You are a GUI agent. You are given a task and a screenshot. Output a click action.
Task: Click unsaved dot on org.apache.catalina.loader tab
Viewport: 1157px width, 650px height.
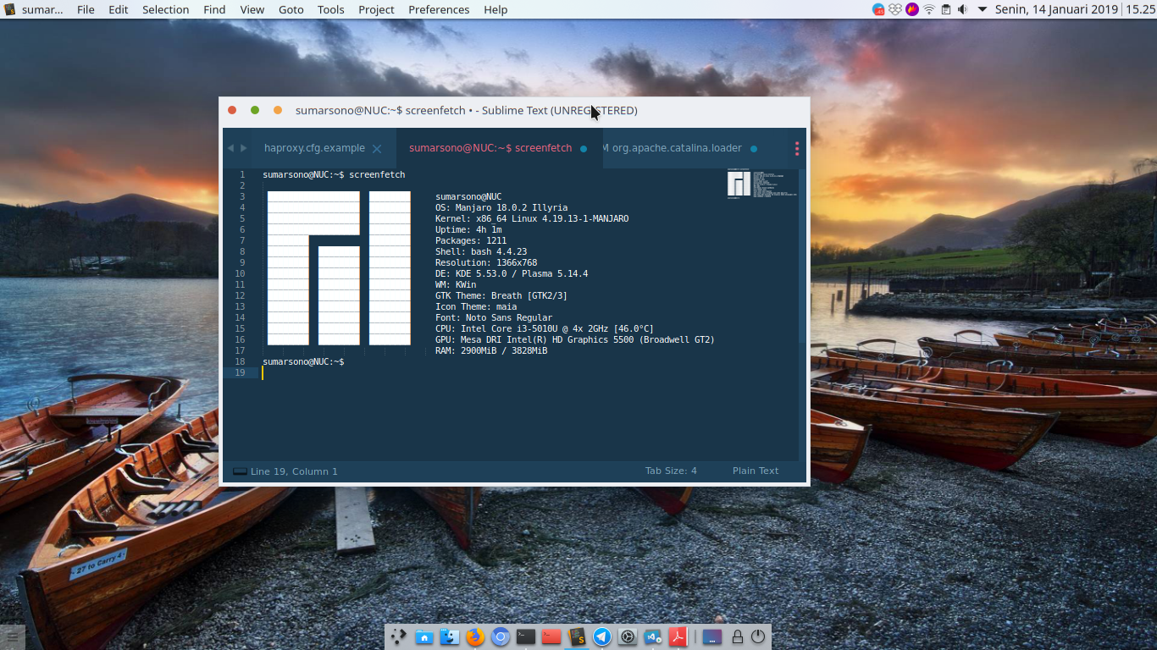(x=754, y=149)
